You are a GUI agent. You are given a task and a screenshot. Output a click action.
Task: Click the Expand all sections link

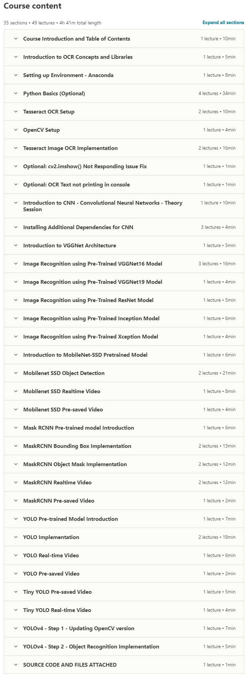pyautogui.click(x=223, y=23)
